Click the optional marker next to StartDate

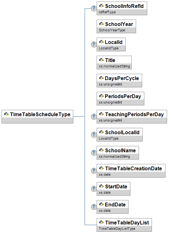pos(94,189)
